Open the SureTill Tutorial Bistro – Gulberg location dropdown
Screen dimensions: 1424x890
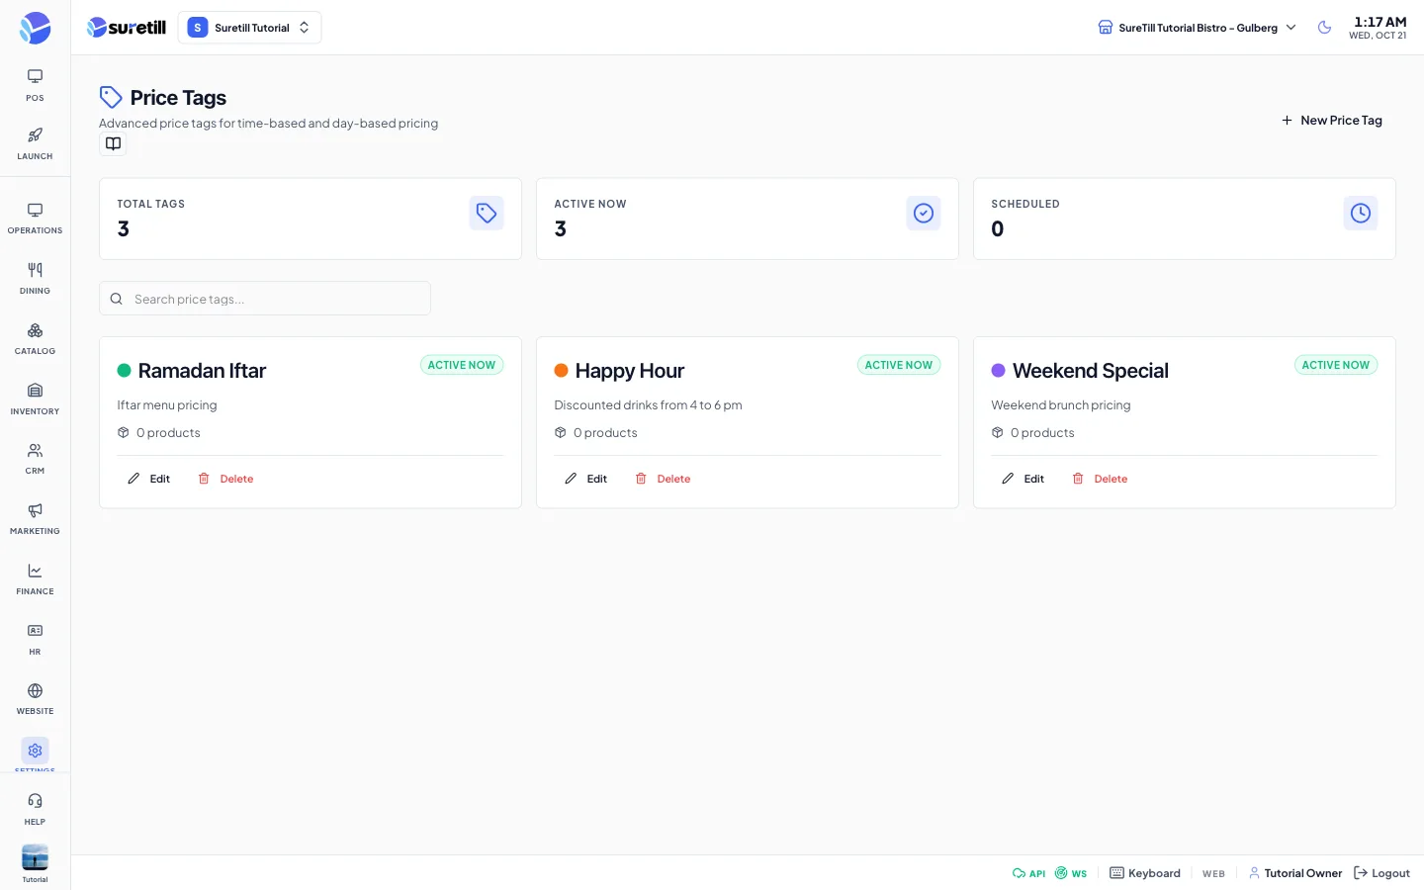tap(1198, 28)
